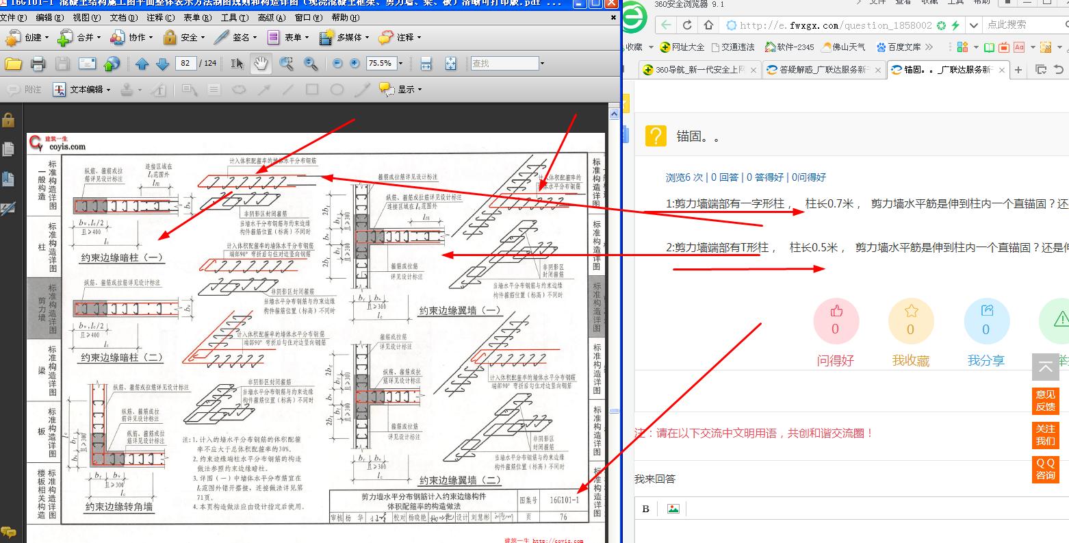Image resolution: width=1069 pixels, height=543 pixels.
Task: Go to next page with down arrow
Action: click(x=162, y=64)
